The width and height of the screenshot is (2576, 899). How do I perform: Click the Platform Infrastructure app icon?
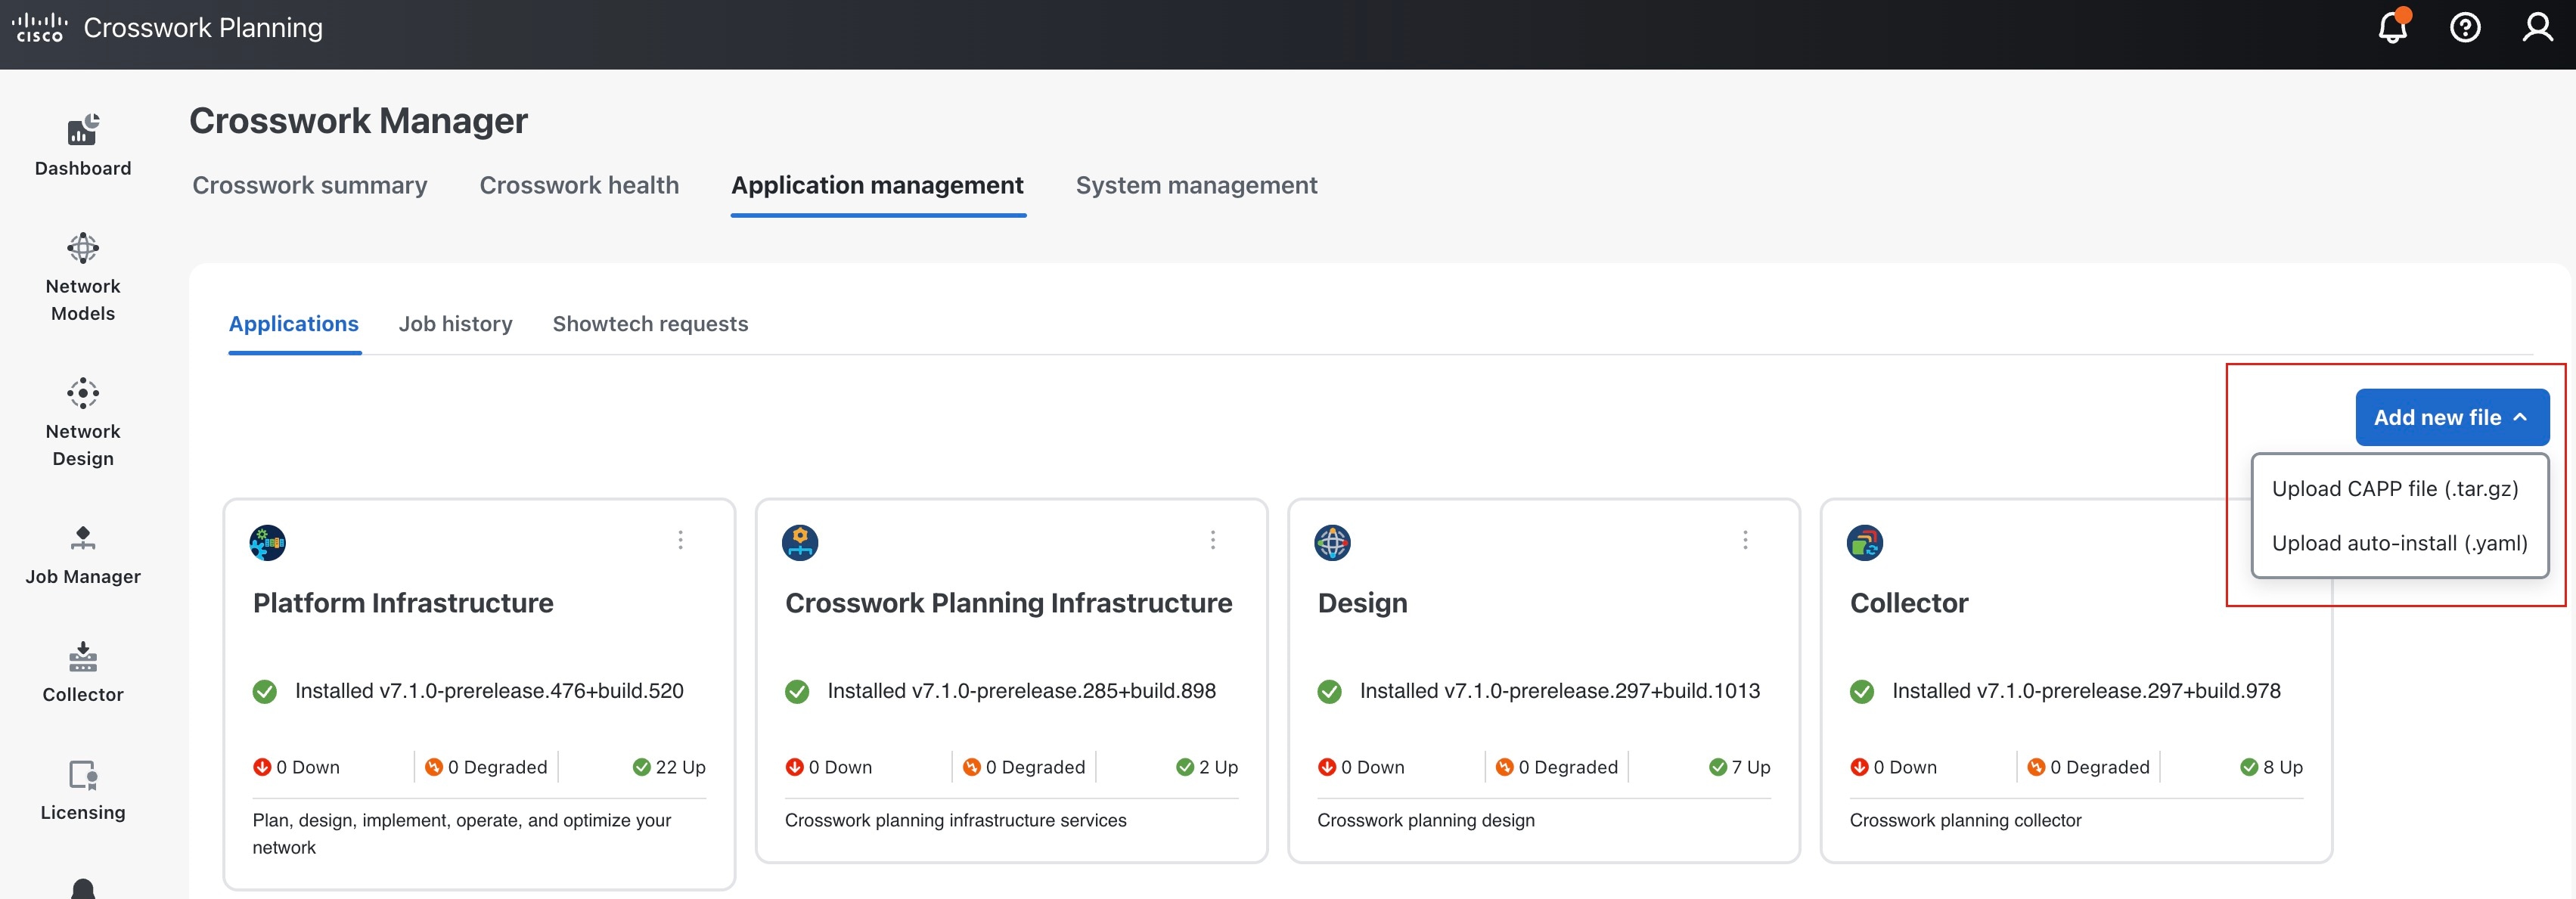pos(268,543)
